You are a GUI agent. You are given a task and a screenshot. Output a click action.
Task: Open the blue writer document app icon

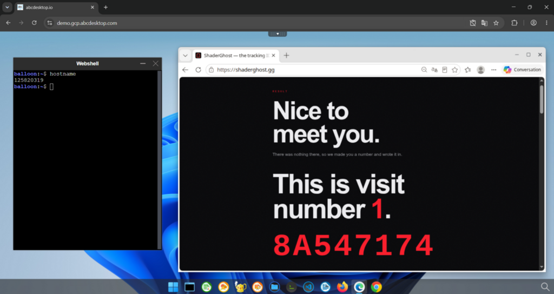tap(325, 287)
